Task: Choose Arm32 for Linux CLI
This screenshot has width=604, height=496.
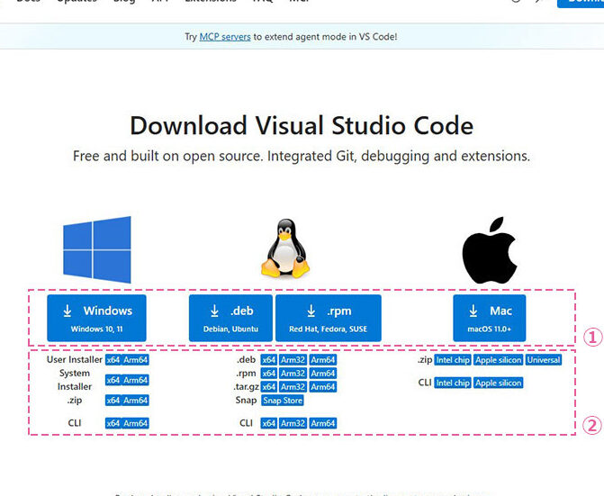Action: (x=293, y=423)
